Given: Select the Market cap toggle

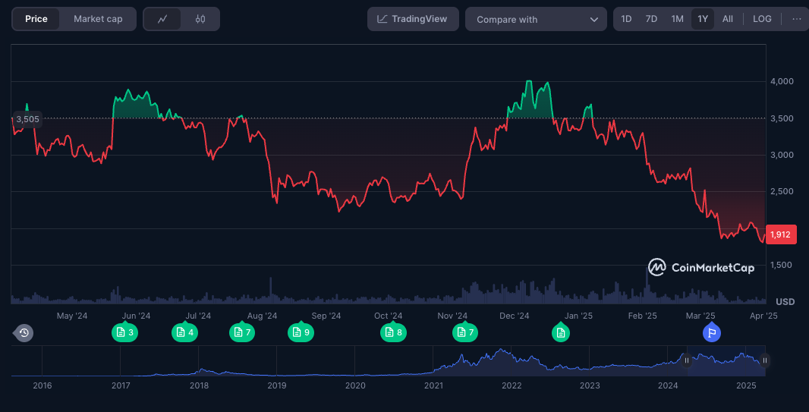Looking at the screenshot, I should 98,19.
